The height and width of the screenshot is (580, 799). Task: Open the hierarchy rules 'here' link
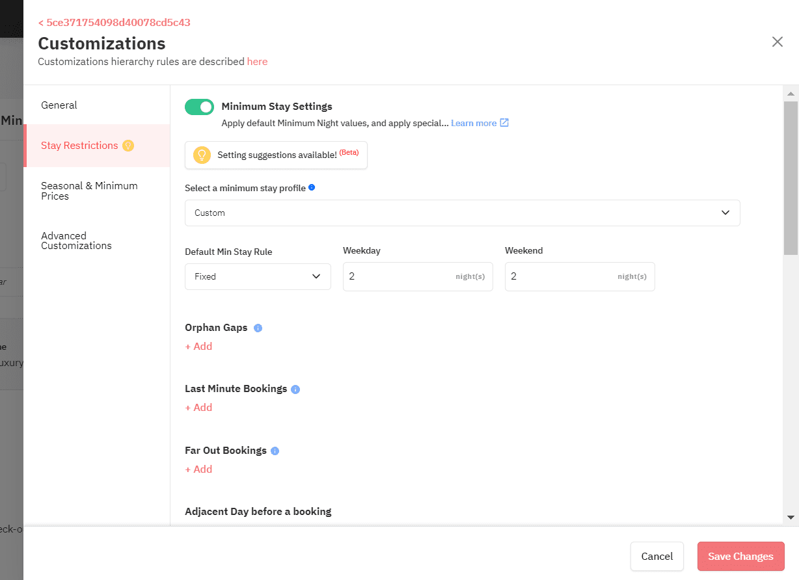point(257,62)
